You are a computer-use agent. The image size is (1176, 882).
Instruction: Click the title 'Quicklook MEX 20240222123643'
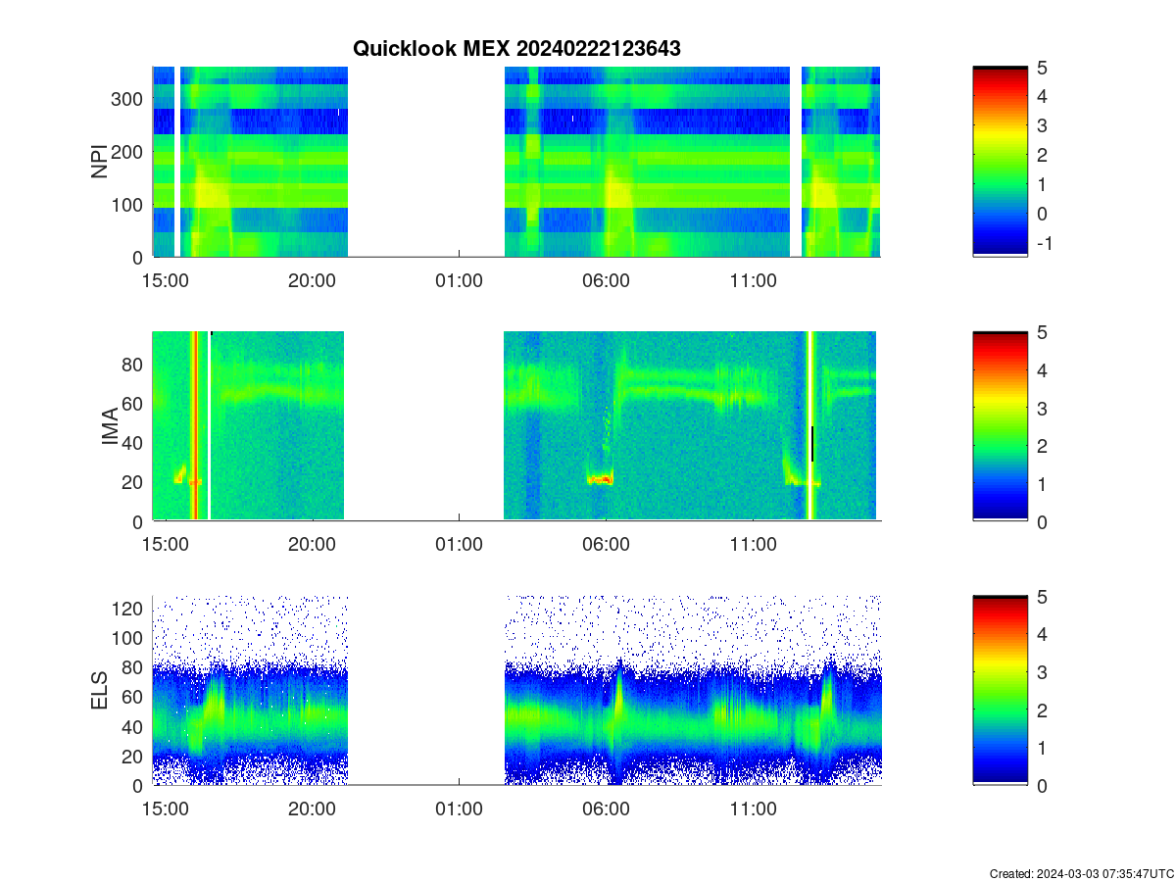tap(516, 48)
